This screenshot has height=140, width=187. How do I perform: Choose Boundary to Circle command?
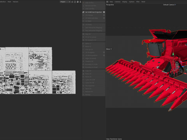point(93,64)
